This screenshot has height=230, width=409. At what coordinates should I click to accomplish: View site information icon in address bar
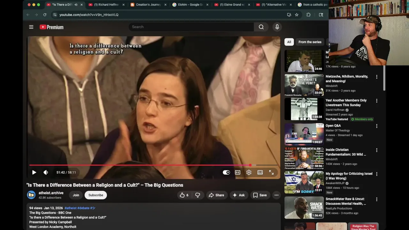pos(55,15)
